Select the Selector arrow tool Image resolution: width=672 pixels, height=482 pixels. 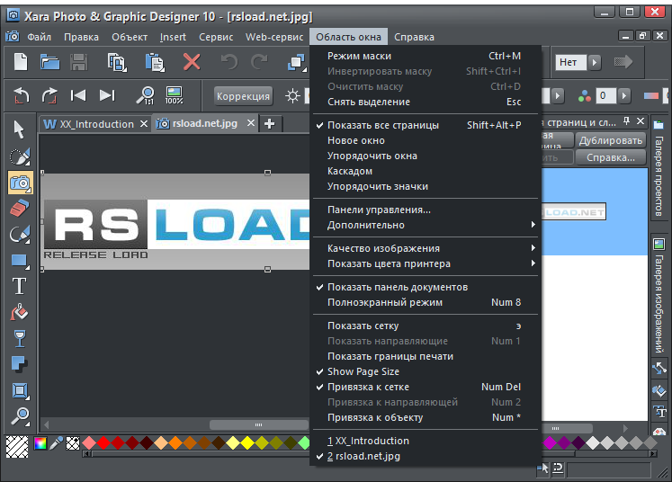[x=19, y=129]
